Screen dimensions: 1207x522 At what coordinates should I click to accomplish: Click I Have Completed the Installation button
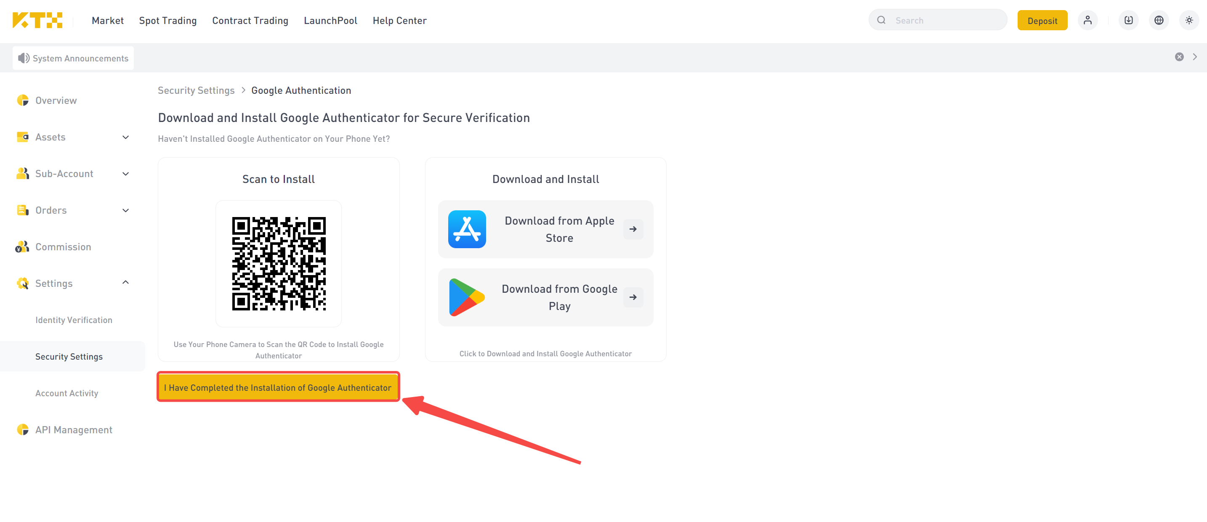(278, 387)
